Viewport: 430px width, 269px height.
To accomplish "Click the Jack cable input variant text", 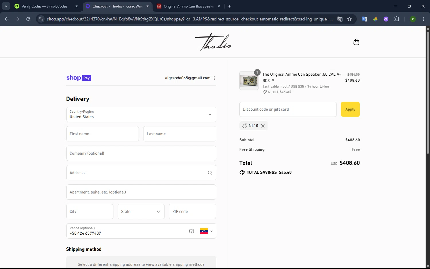I will (x=296, y=87).
